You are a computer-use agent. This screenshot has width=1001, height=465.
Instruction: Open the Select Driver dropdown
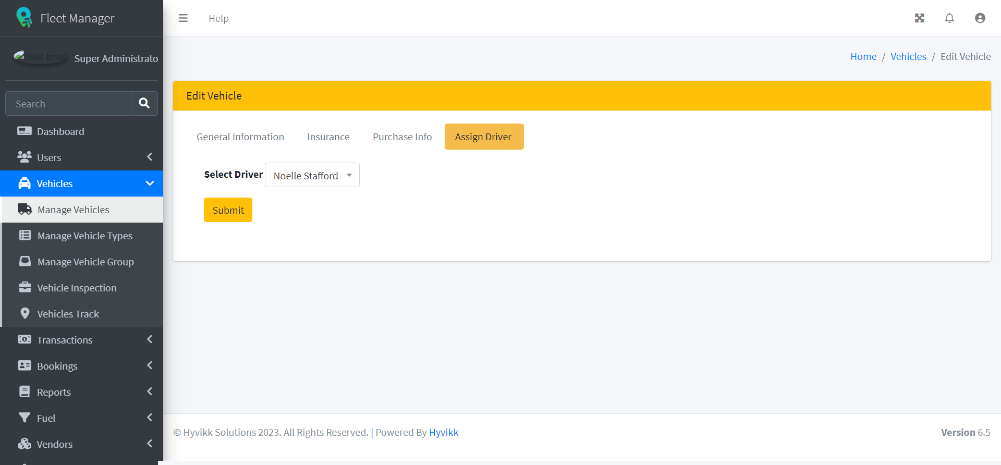[312, 175]
